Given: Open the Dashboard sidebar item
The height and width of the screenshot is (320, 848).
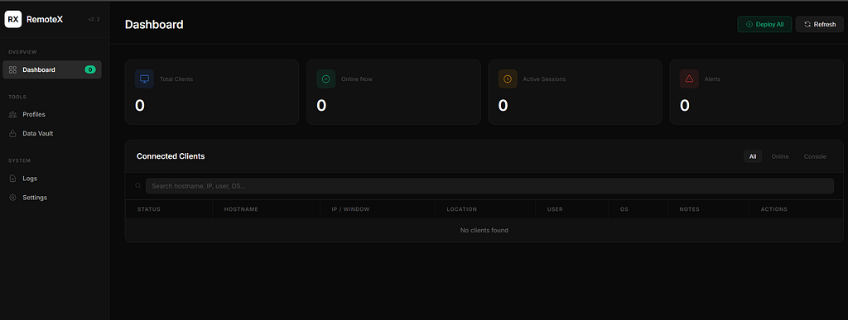Looking at the screenshot, I should [x=52, y=69].
